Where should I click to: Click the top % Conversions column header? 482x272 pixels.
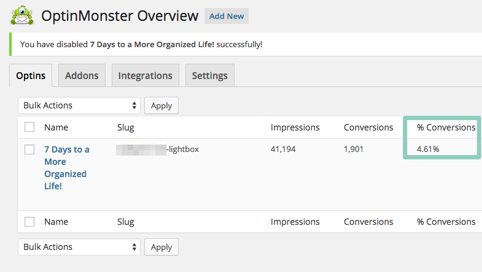click(446, 127)
